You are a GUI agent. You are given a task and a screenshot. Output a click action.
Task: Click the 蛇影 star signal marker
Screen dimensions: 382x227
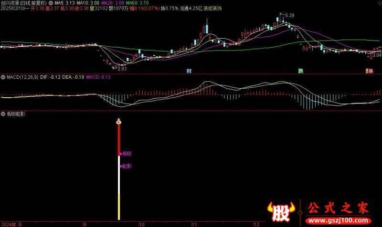tap(126, 166)
